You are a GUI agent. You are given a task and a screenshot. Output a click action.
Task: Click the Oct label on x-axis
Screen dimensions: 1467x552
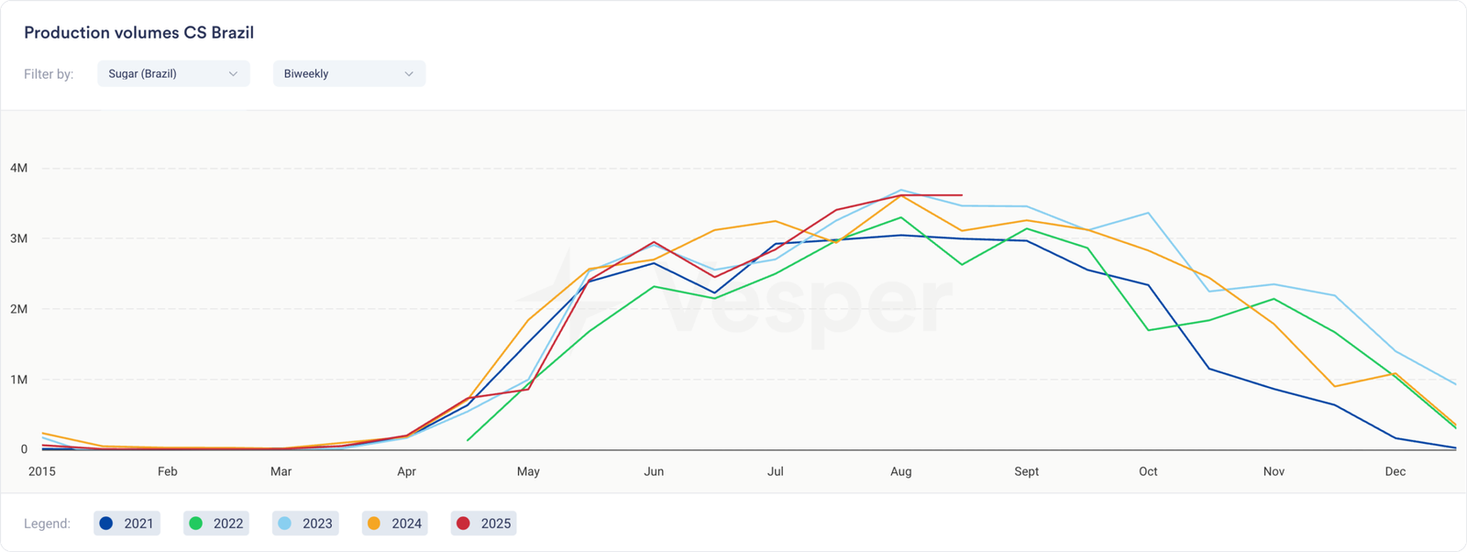[1148, 471]
